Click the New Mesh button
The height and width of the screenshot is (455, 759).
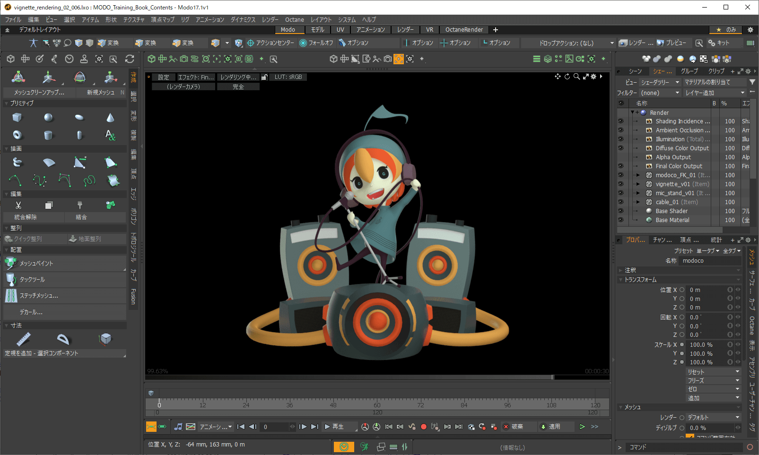pos(101,92)
